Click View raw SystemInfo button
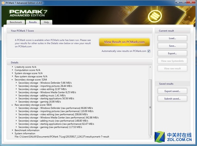 click(172, 61)
